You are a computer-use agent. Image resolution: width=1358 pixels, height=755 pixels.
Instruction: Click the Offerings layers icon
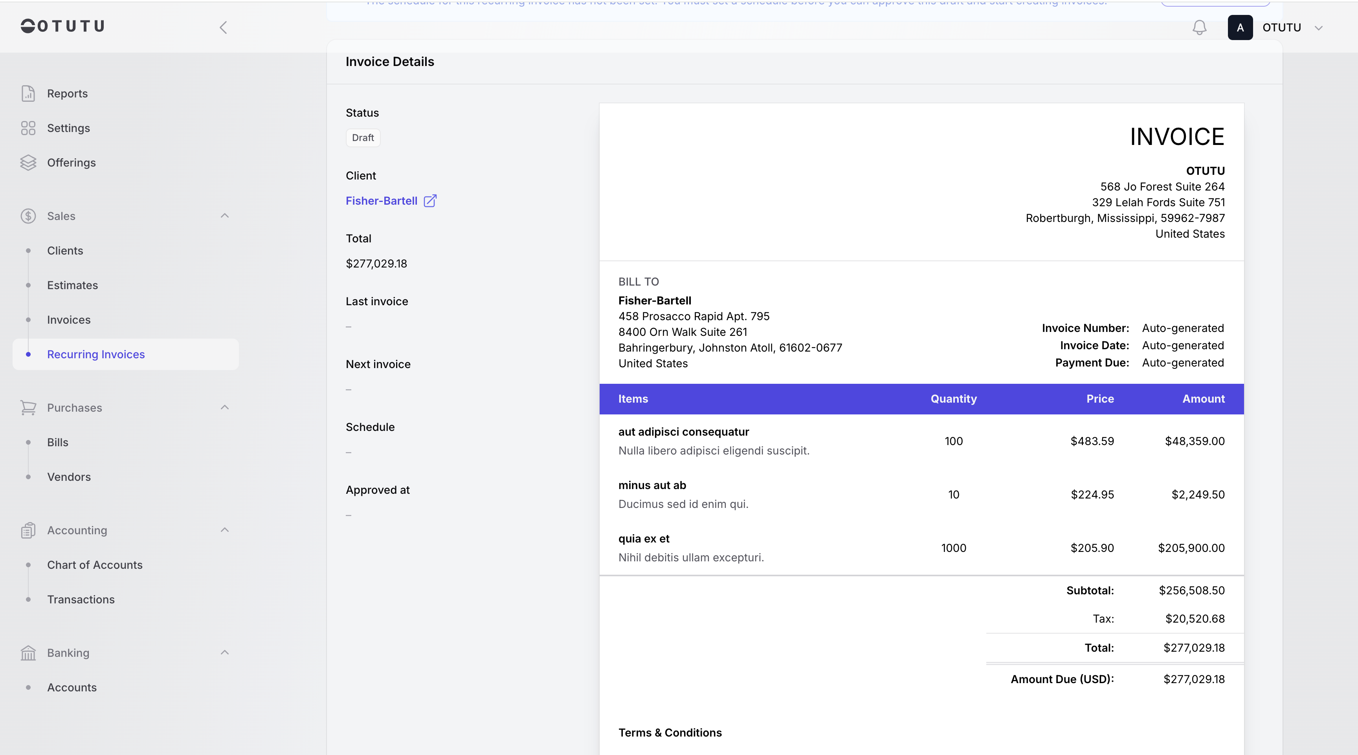28,163
